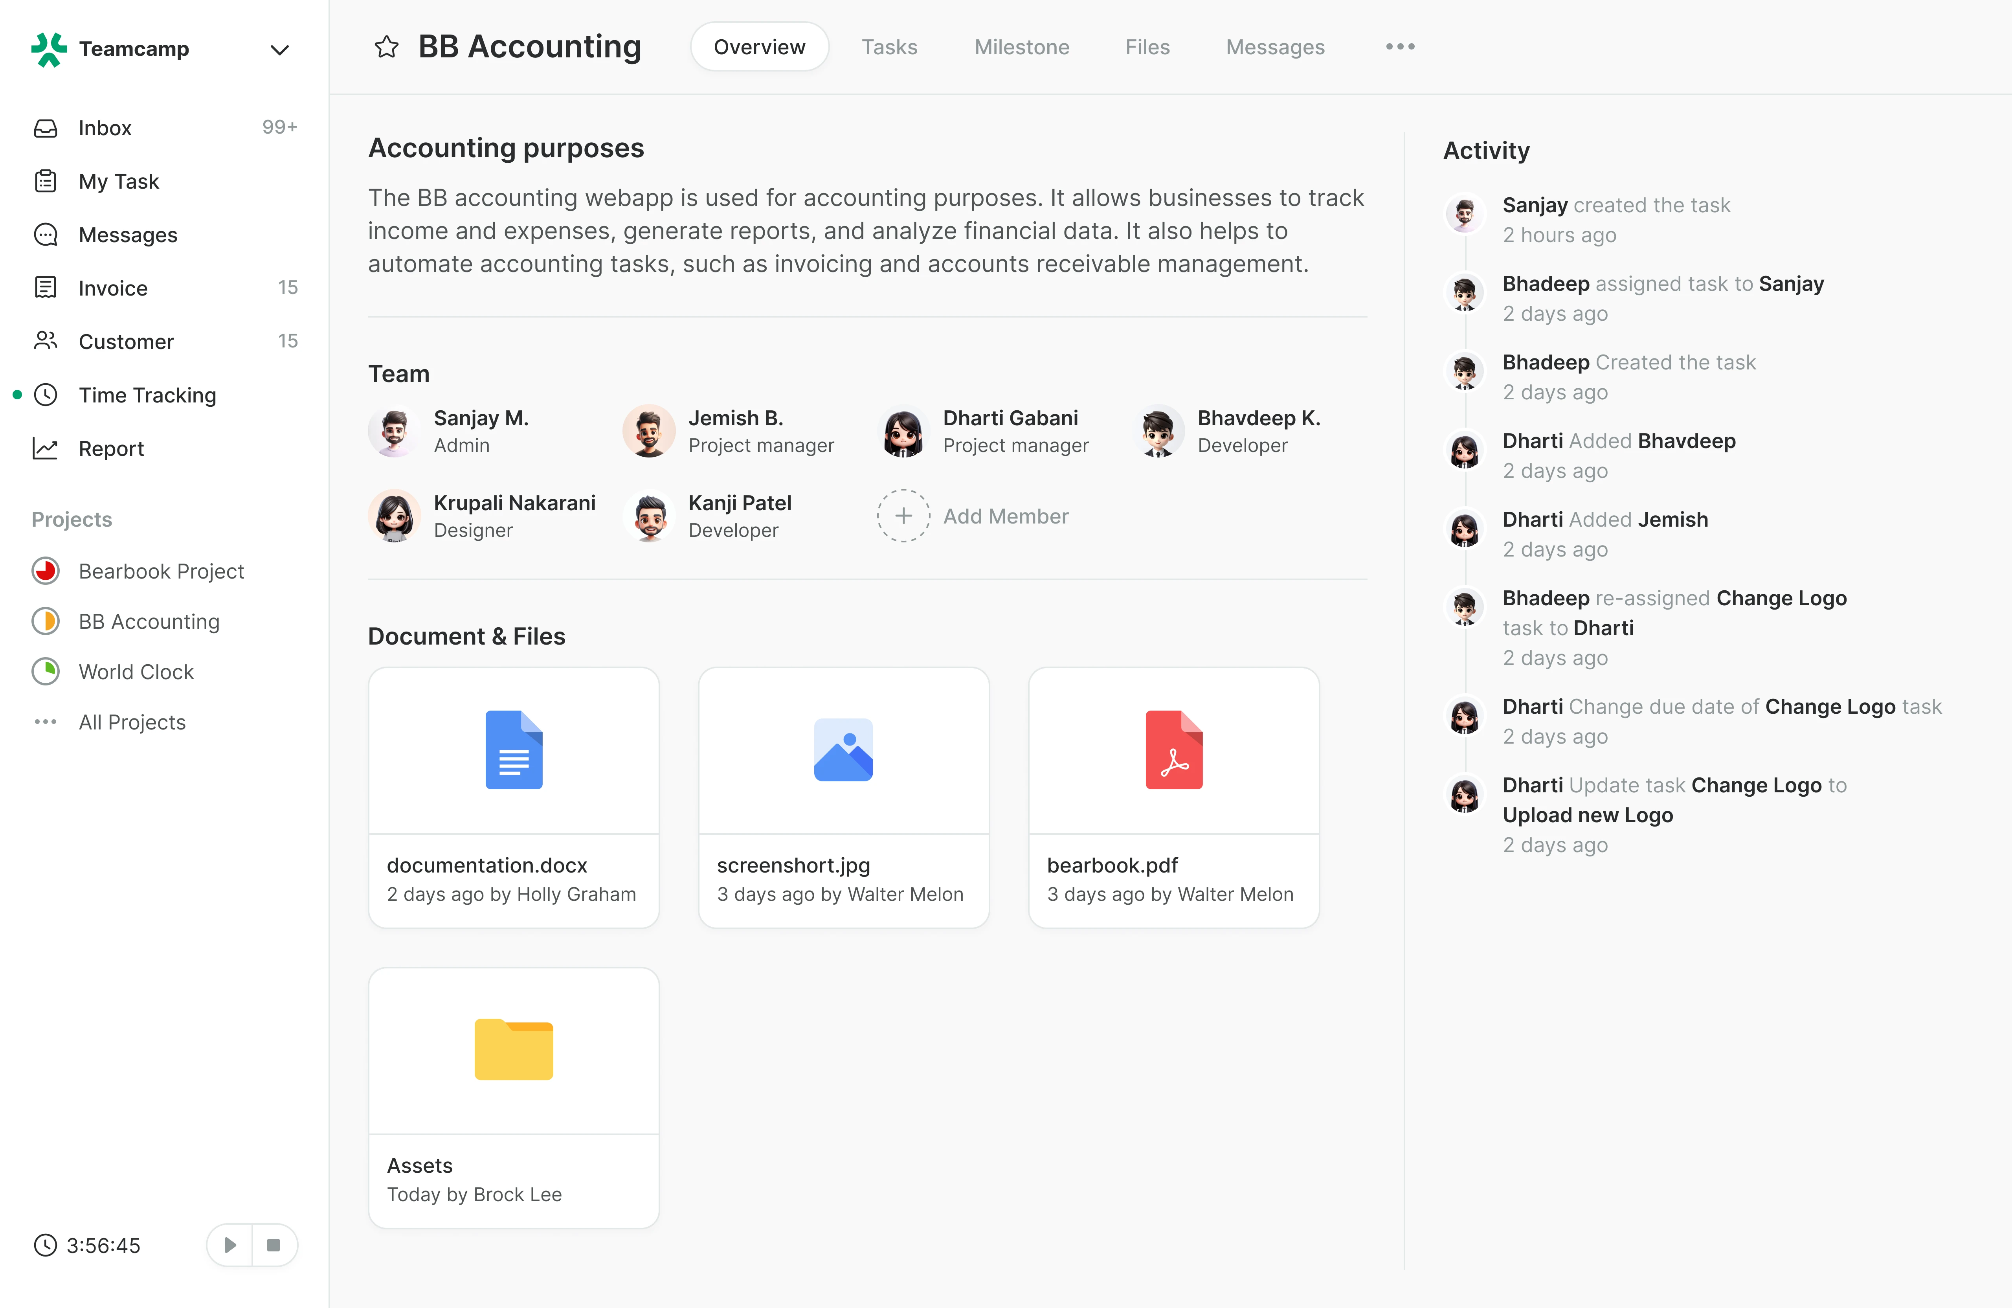Open the Report chart icon
This screenshot has width=2012, height=1308.
(46, 448)
